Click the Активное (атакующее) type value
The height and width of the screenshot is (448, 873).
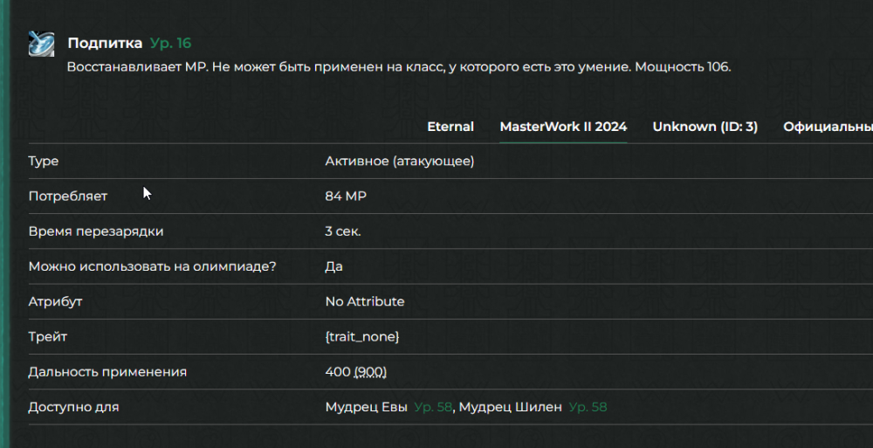(400, 162)
